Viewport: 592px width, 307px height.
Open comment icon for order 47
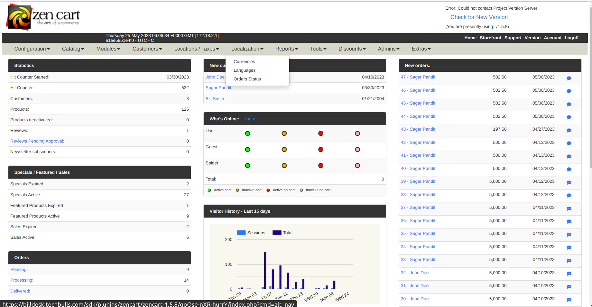569,78
